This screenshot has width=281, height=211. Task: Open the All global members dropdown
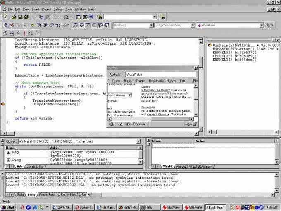click(x=193, y=25)
